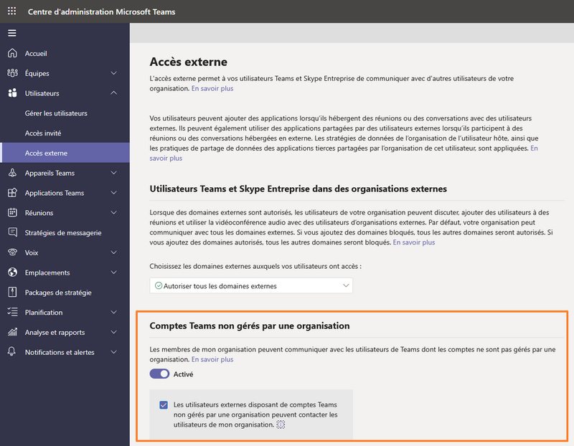The height and width of the screenshot is (446, 574).
Task: Collapse the Utilisateurs section chevron
Action: click(114, 93)
